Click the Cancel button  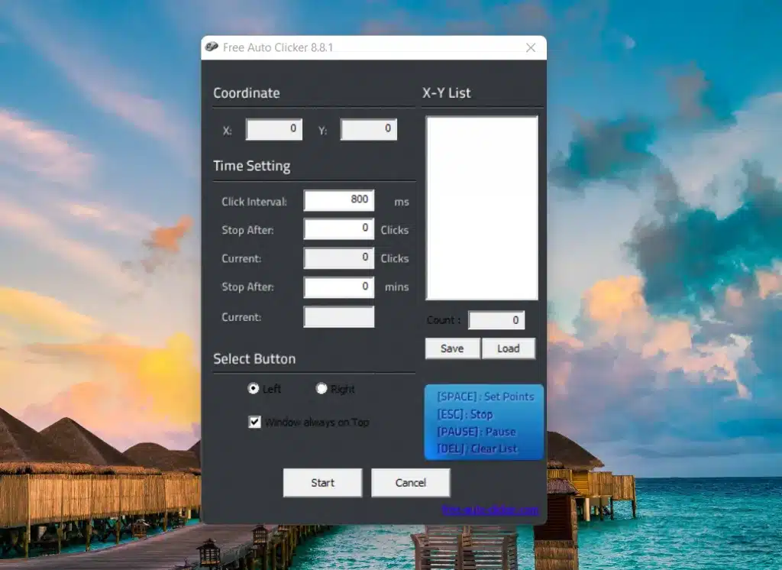pyautogui.click(x=410, y=483)
